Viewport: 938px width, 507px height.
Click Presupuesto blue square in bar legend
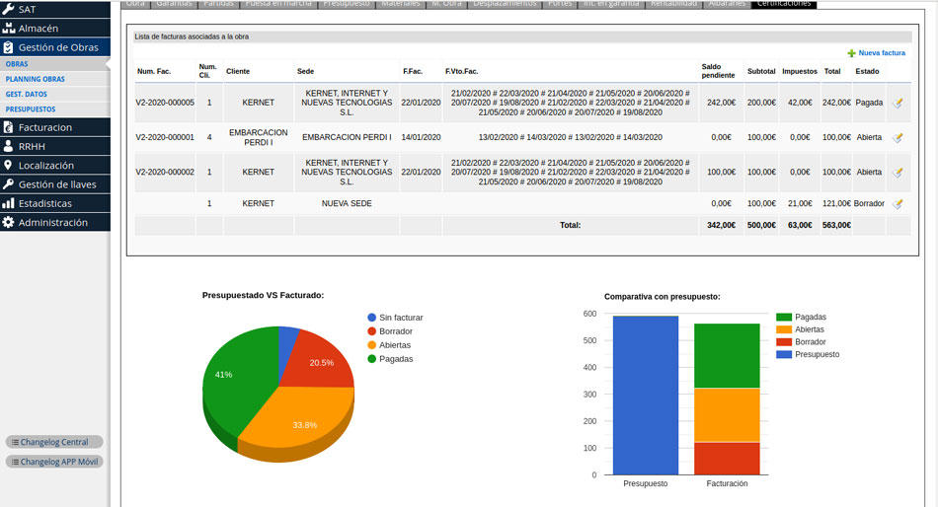(784, 354)
